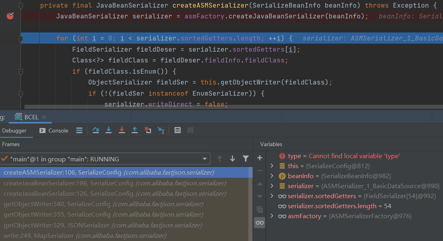
Task: Open the Evaluate Expression calculator
Action: (178, 130)
